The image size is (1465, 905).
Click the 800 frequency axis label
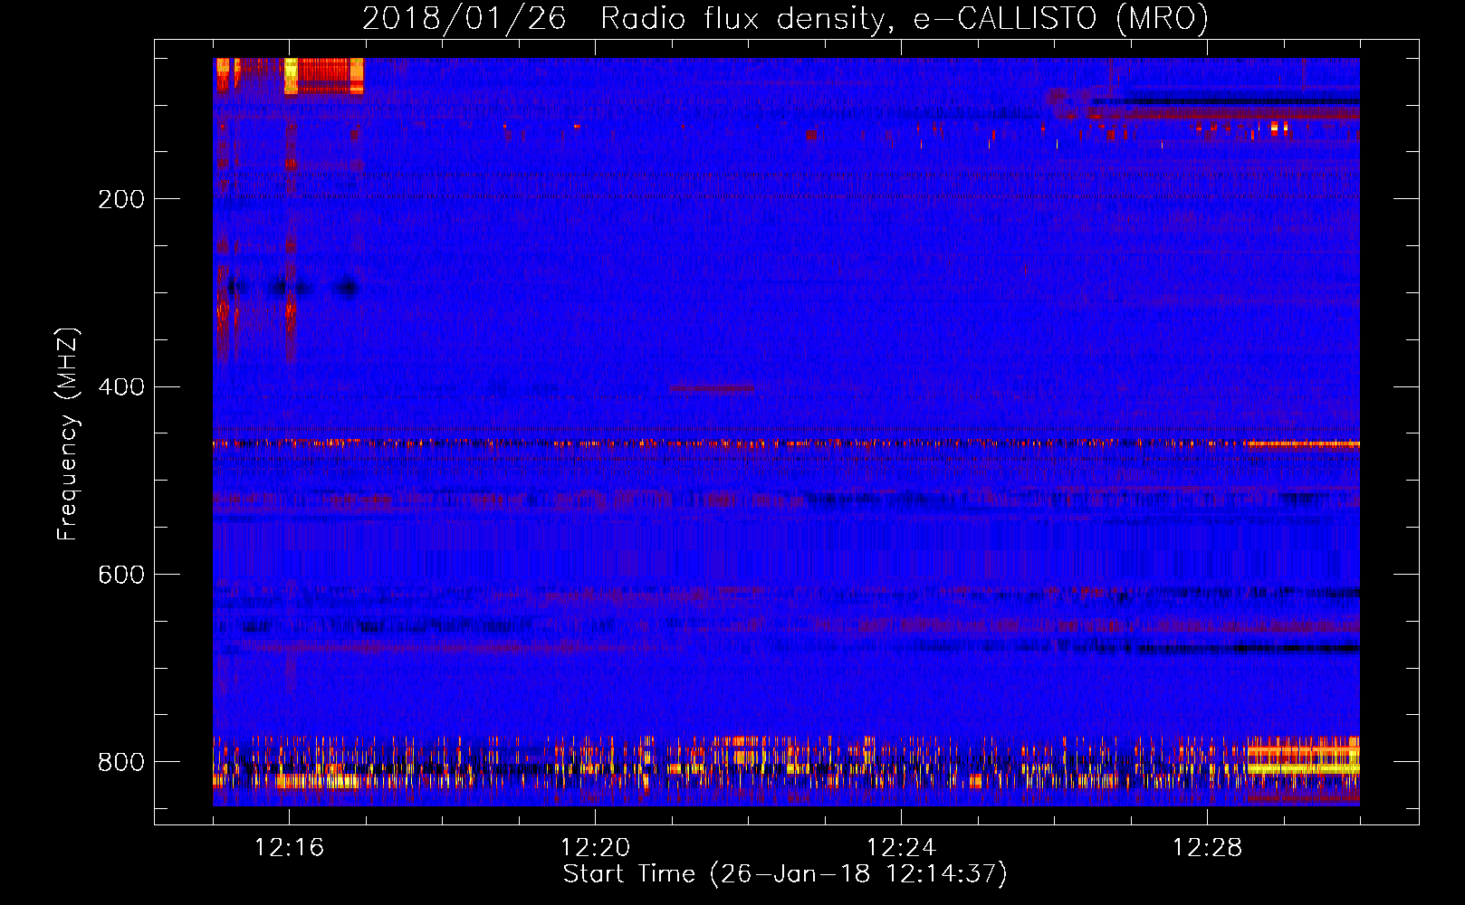(x=120, y=763)
